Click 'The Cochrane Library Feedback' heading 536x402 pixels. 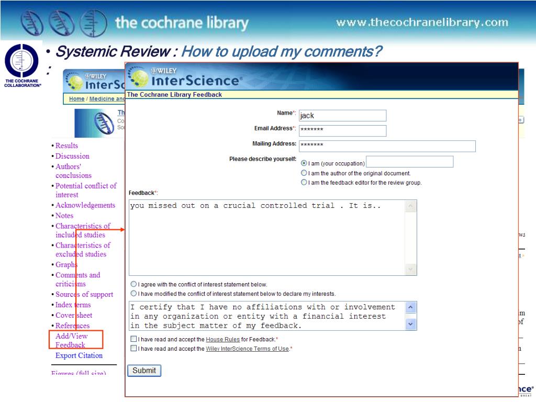tap(174, 95)
